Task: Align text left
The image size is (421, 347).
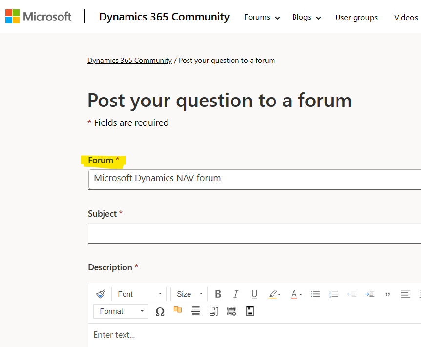Action: coord(406,294)
